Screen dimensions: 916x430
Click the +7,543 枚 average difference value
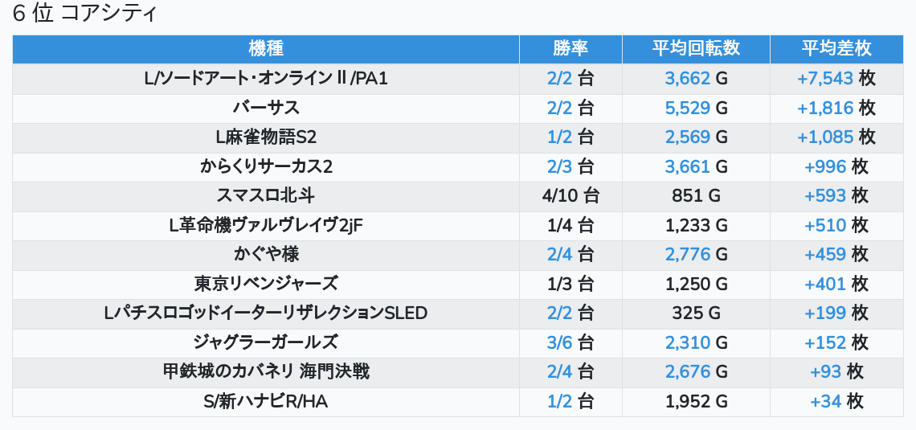[836, 78]
